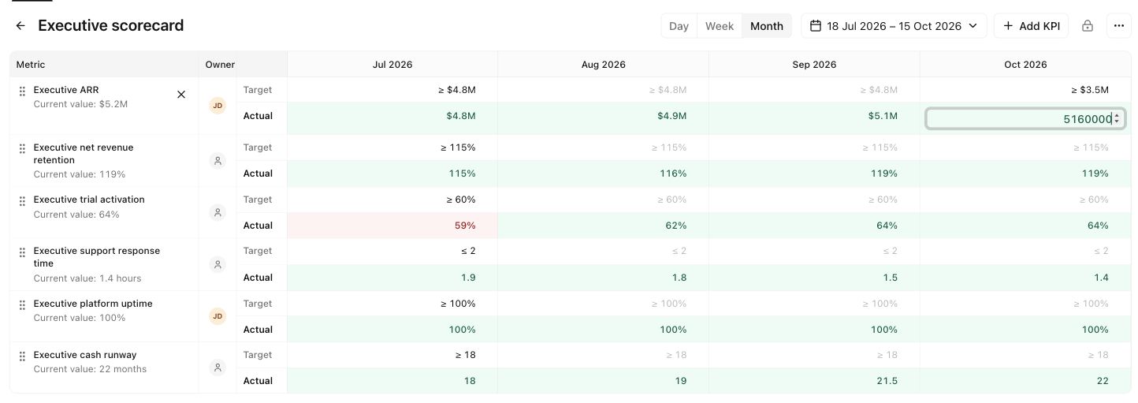Click the Aug 2026 cash runway actual 19
Viewport: 1138px width, 403px height.
[x=680, y=381]
